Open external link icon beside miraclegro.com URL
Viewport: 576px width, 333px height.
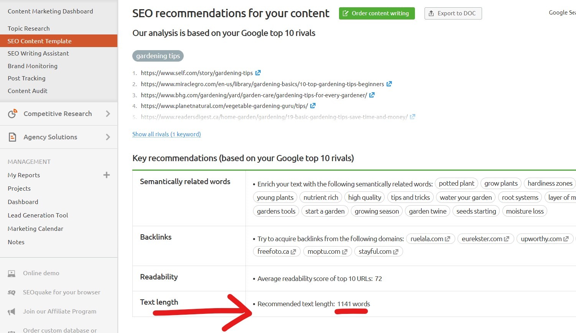click(x=389, y=84)
